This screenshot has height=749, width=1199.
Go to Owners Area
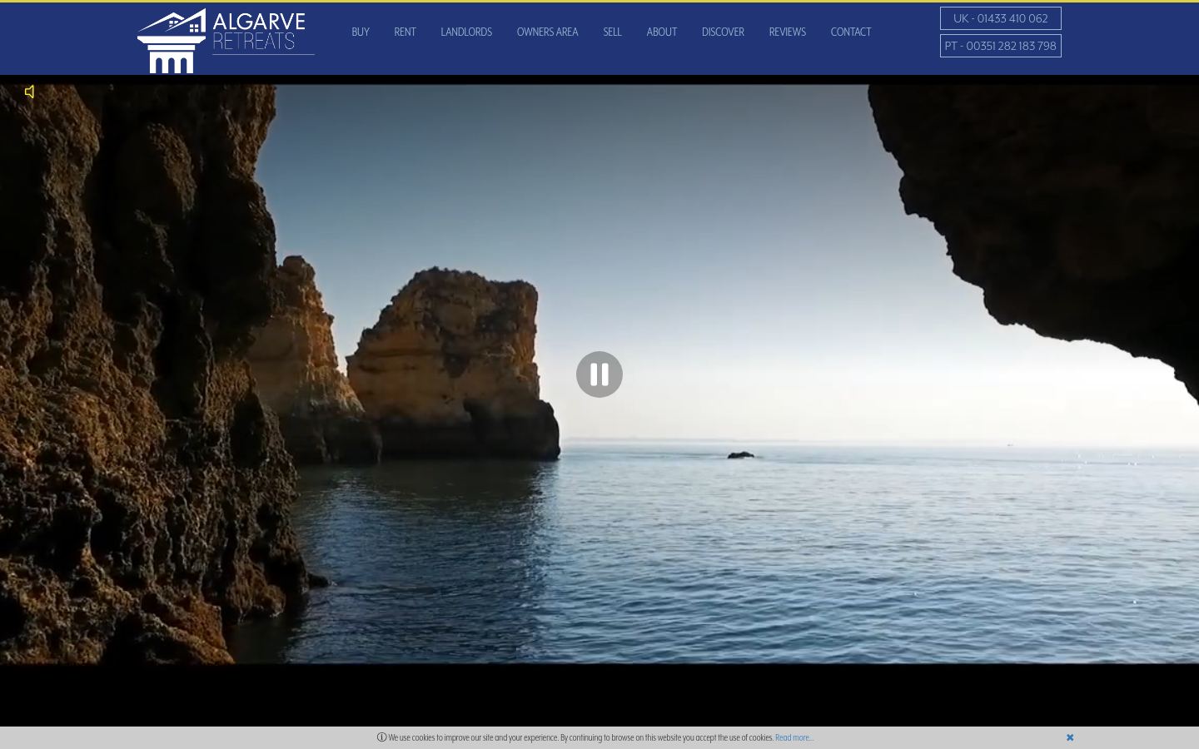[547, 32]
